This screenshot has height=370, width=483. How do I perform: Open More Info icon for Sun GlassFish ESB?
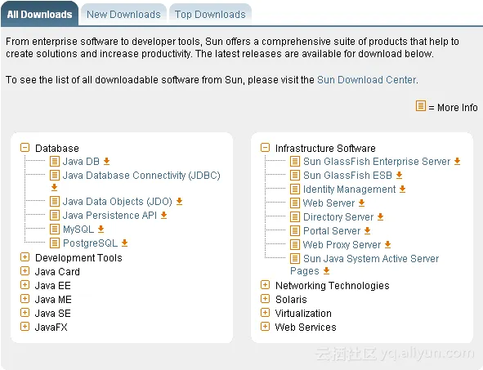(x=295, y=175)
